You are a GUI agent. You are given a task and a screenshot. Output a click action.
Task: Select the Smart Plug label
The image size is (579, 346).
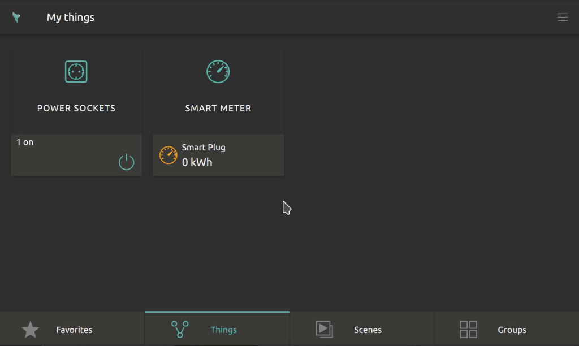(x=204, y=148)
